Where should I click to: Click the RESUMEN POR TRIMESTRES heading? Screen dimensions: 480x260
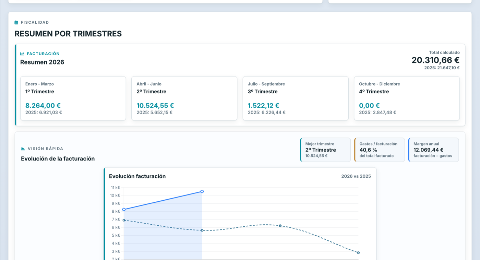[x=68, y=34]
